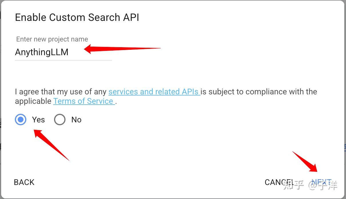Select the AnythingLLM project name text
346x199 pixels.
42,52
